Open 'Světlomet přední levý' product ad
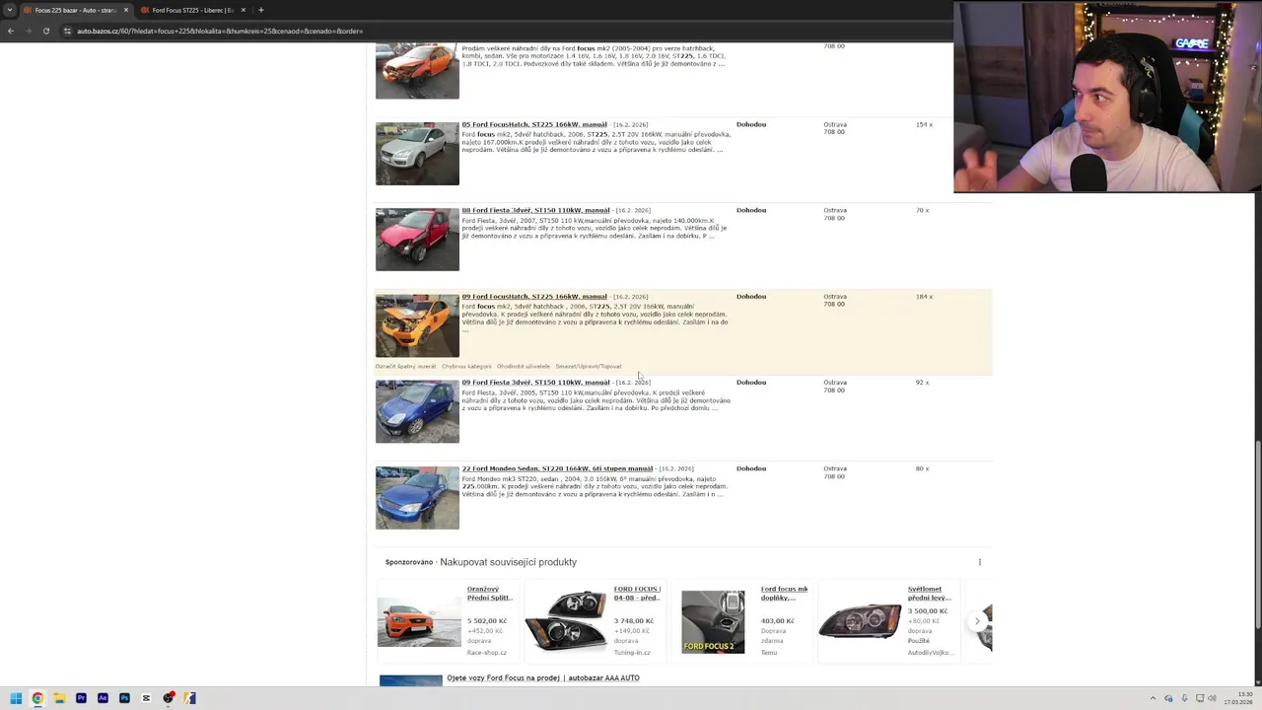Image resolution: width=1262 pixels, height=710 pixels. point(929,594)
